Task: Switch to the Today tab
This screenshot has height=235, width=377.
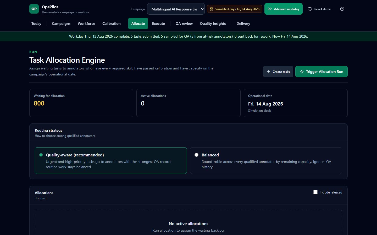Action: [36, 23]
